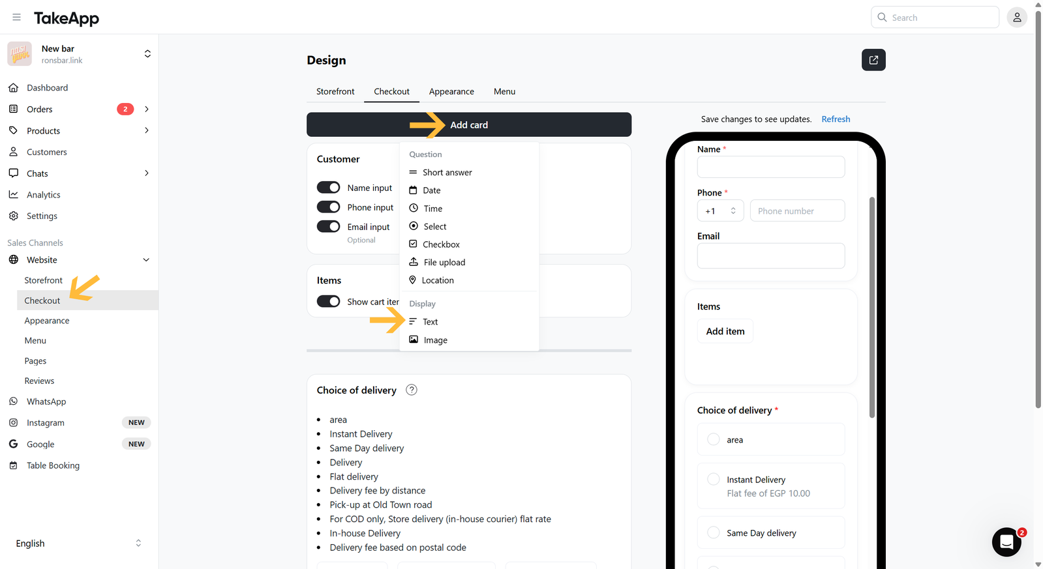
Task: Click the Phone number field in preview
Action: click(797, 211)
